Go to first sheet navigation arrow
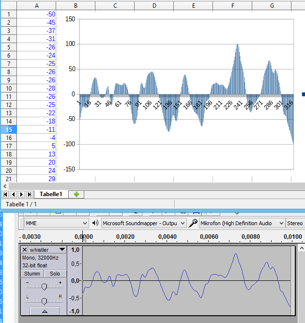 point(5,194)
